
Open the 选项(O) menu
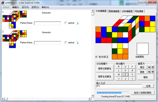35,7
